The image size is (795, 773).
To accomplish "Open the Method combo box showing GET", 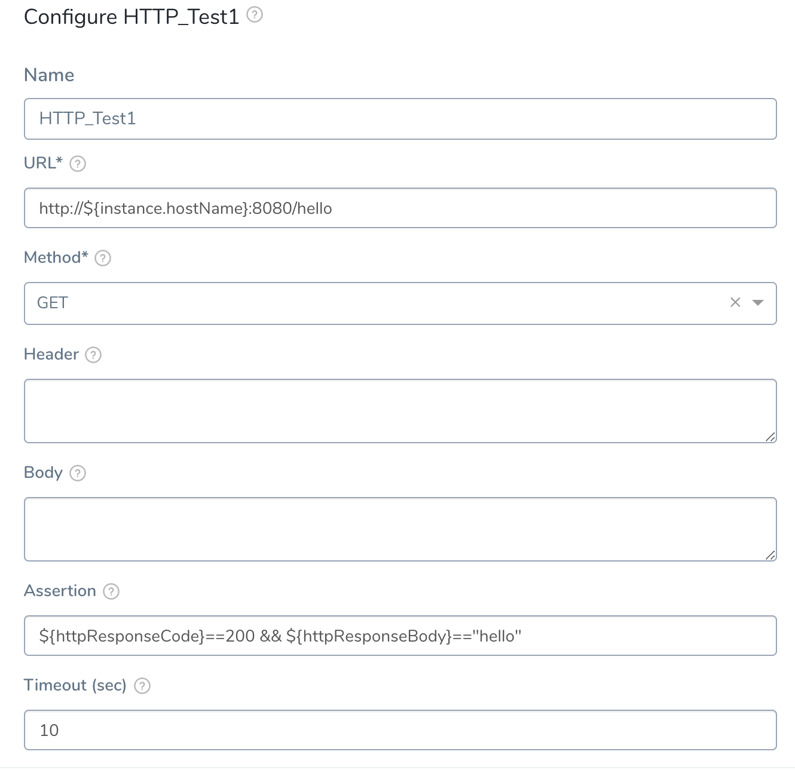I will (x=400, y=303).
